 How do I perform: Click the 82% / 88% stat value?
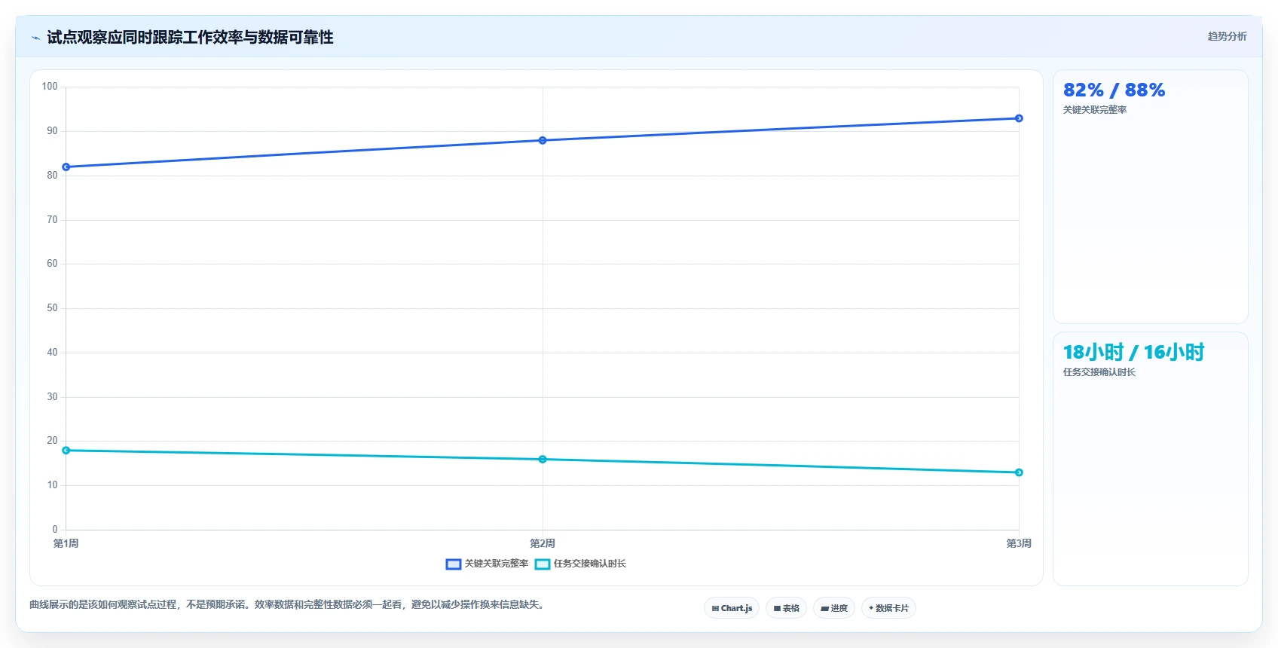(x=1114, y=90)
